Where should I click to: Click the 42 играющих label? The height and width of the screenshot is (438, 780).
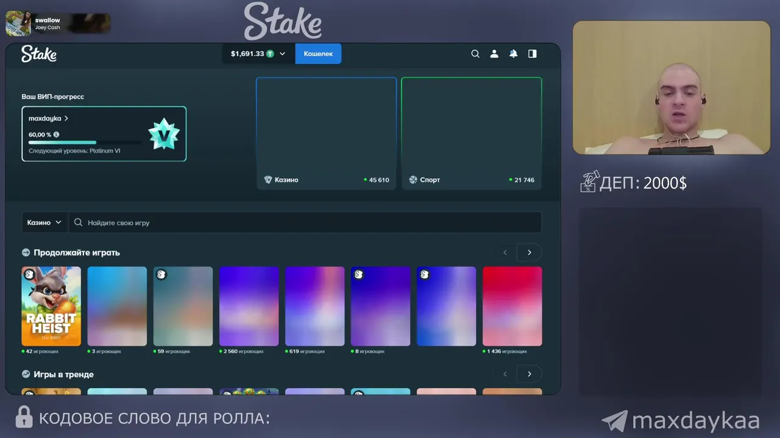[42, 352]
